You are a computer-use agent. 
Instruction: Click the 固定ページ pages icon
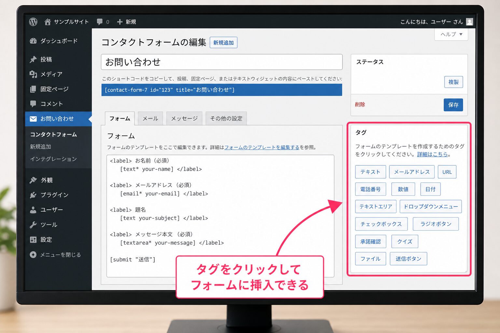(33, 89)
